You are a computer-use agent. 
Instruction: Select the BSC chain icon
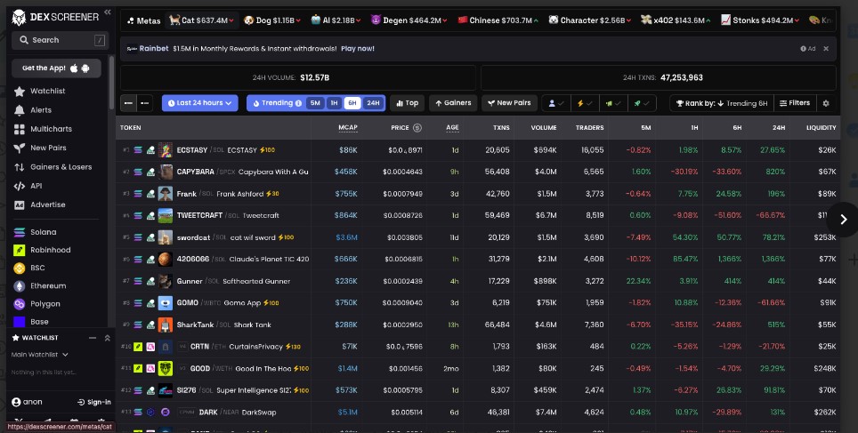click(20, 269)
